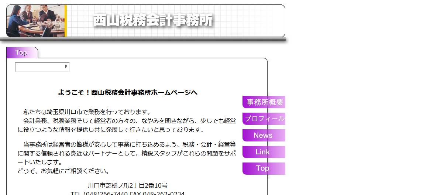Open the Link page button
Image resolution: width=437 pixels, height=195 pixels.
click(264, 152)
